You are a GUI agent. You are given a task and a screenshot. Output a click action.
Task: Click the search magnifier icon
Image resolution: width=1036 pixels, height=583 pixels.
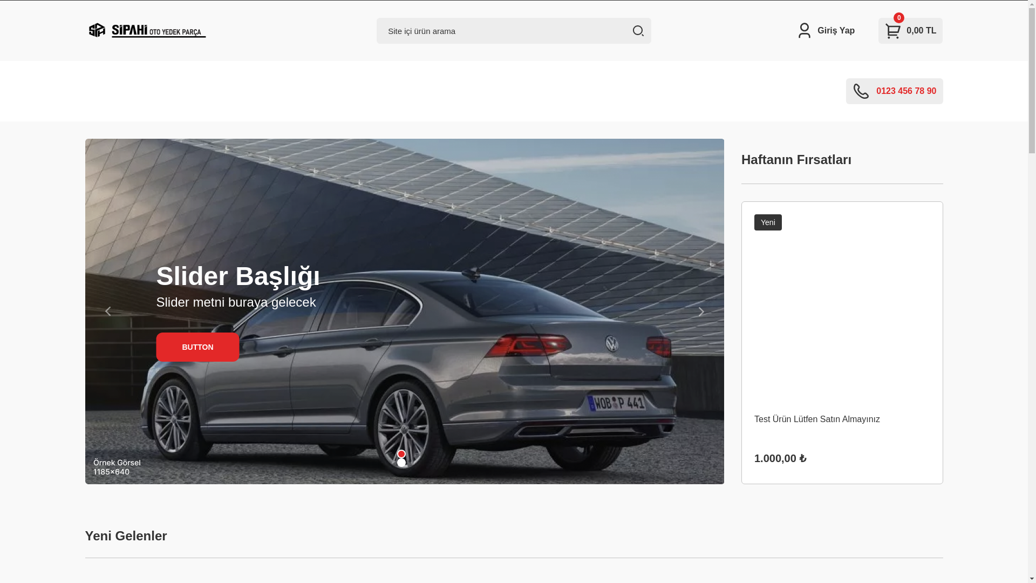click(x=638, y=31)
